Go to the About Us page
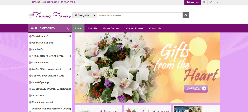 pyautogui.click(x=92, y=28)
